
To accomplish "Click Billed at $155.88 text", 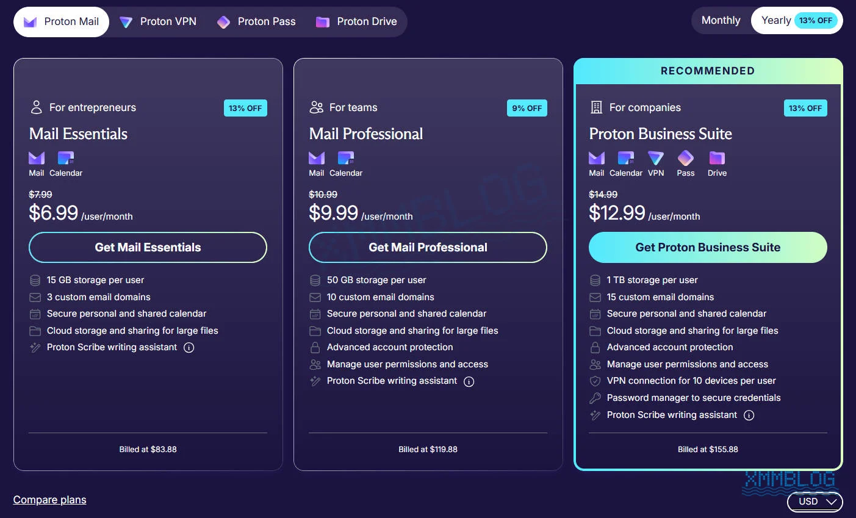I will tap(708, 450).
